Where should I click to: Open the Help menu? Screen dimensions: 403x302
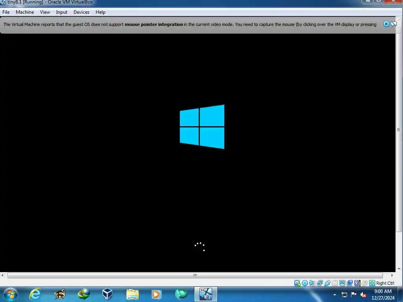coord(100,12)
